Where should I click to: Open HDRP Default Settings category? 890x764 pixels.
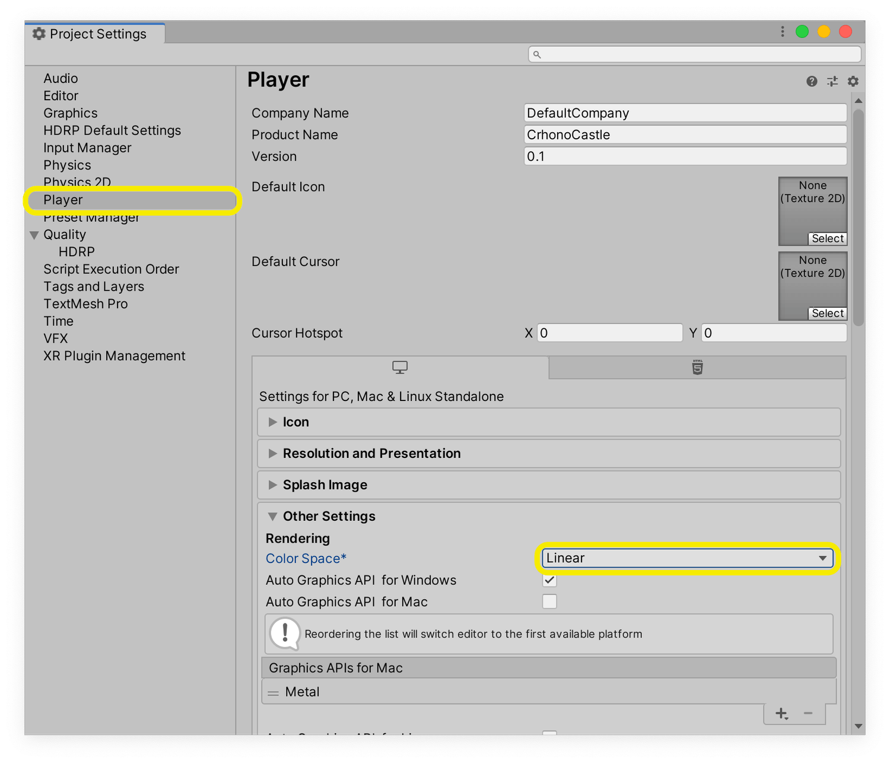(x=112, y=130)
